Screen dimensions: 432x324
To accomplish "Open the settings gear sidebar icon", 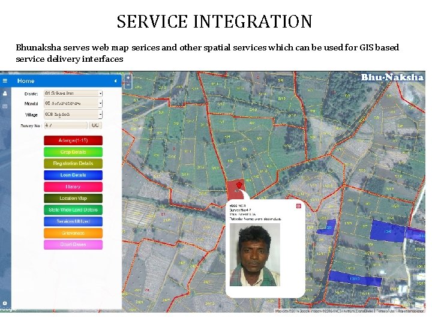I will pyautogui.click(x=5, y=303).
